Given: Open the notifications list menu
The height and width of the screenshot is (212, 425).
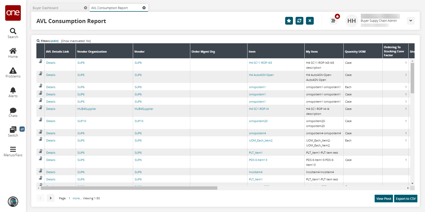Looking at the screenshot, I should pyautogui.click(x=333, y=21).
